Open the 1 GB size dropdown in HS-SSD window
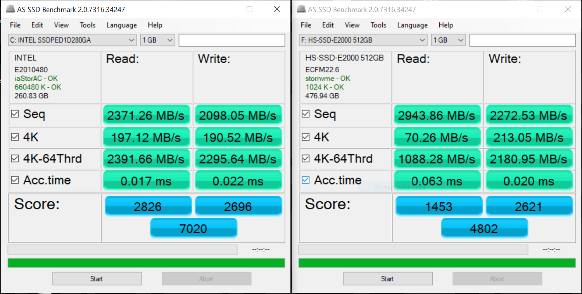The image size is (582, 294). 449,40
